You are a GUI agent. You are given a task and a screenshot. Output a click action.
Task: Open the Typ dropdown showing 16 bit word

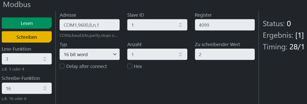pos(89,54)
